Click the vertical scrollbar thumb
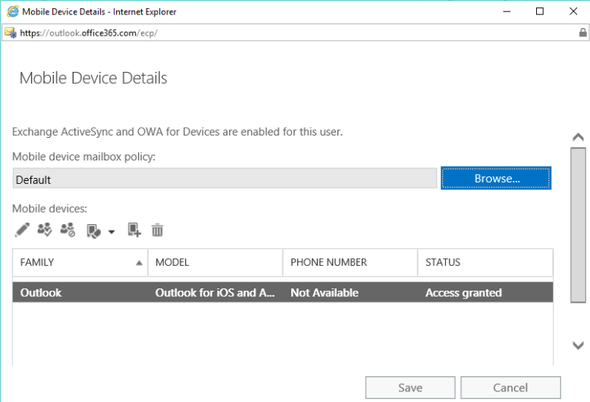The width and height of the screenshot is (590, 402). (x=579, y=225)
